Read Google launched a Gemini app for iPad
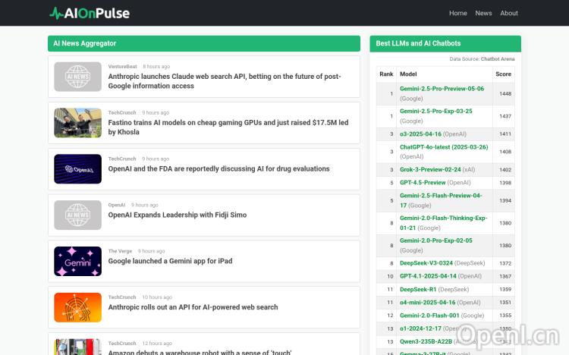This screenshot has width=569, height=355. (170, 261)
